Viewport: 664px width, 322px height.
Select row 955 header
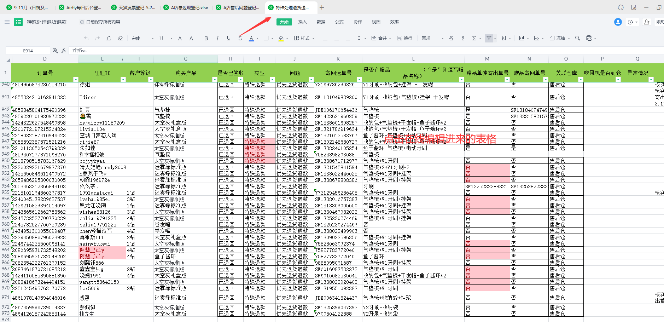(x=5, y=192)
